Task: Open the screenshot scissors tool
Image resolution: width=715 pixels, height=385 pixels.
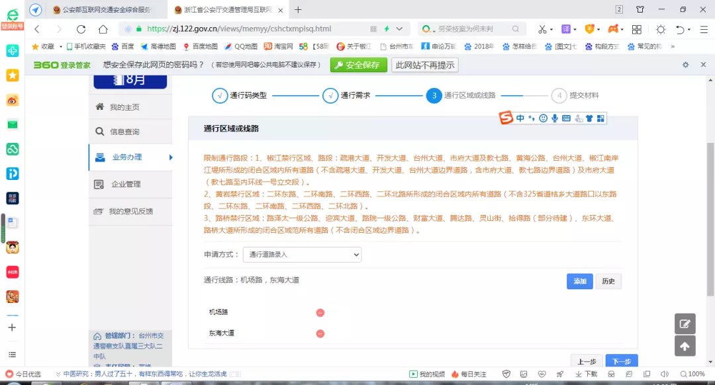Action: [x=542, y=29]
